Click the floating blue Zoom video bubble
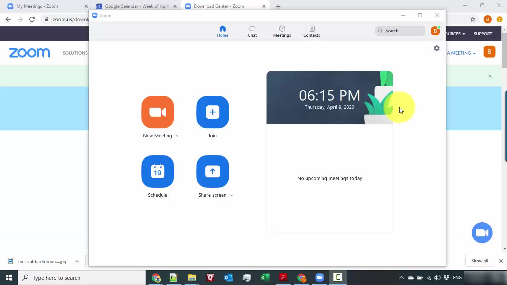 482,233
